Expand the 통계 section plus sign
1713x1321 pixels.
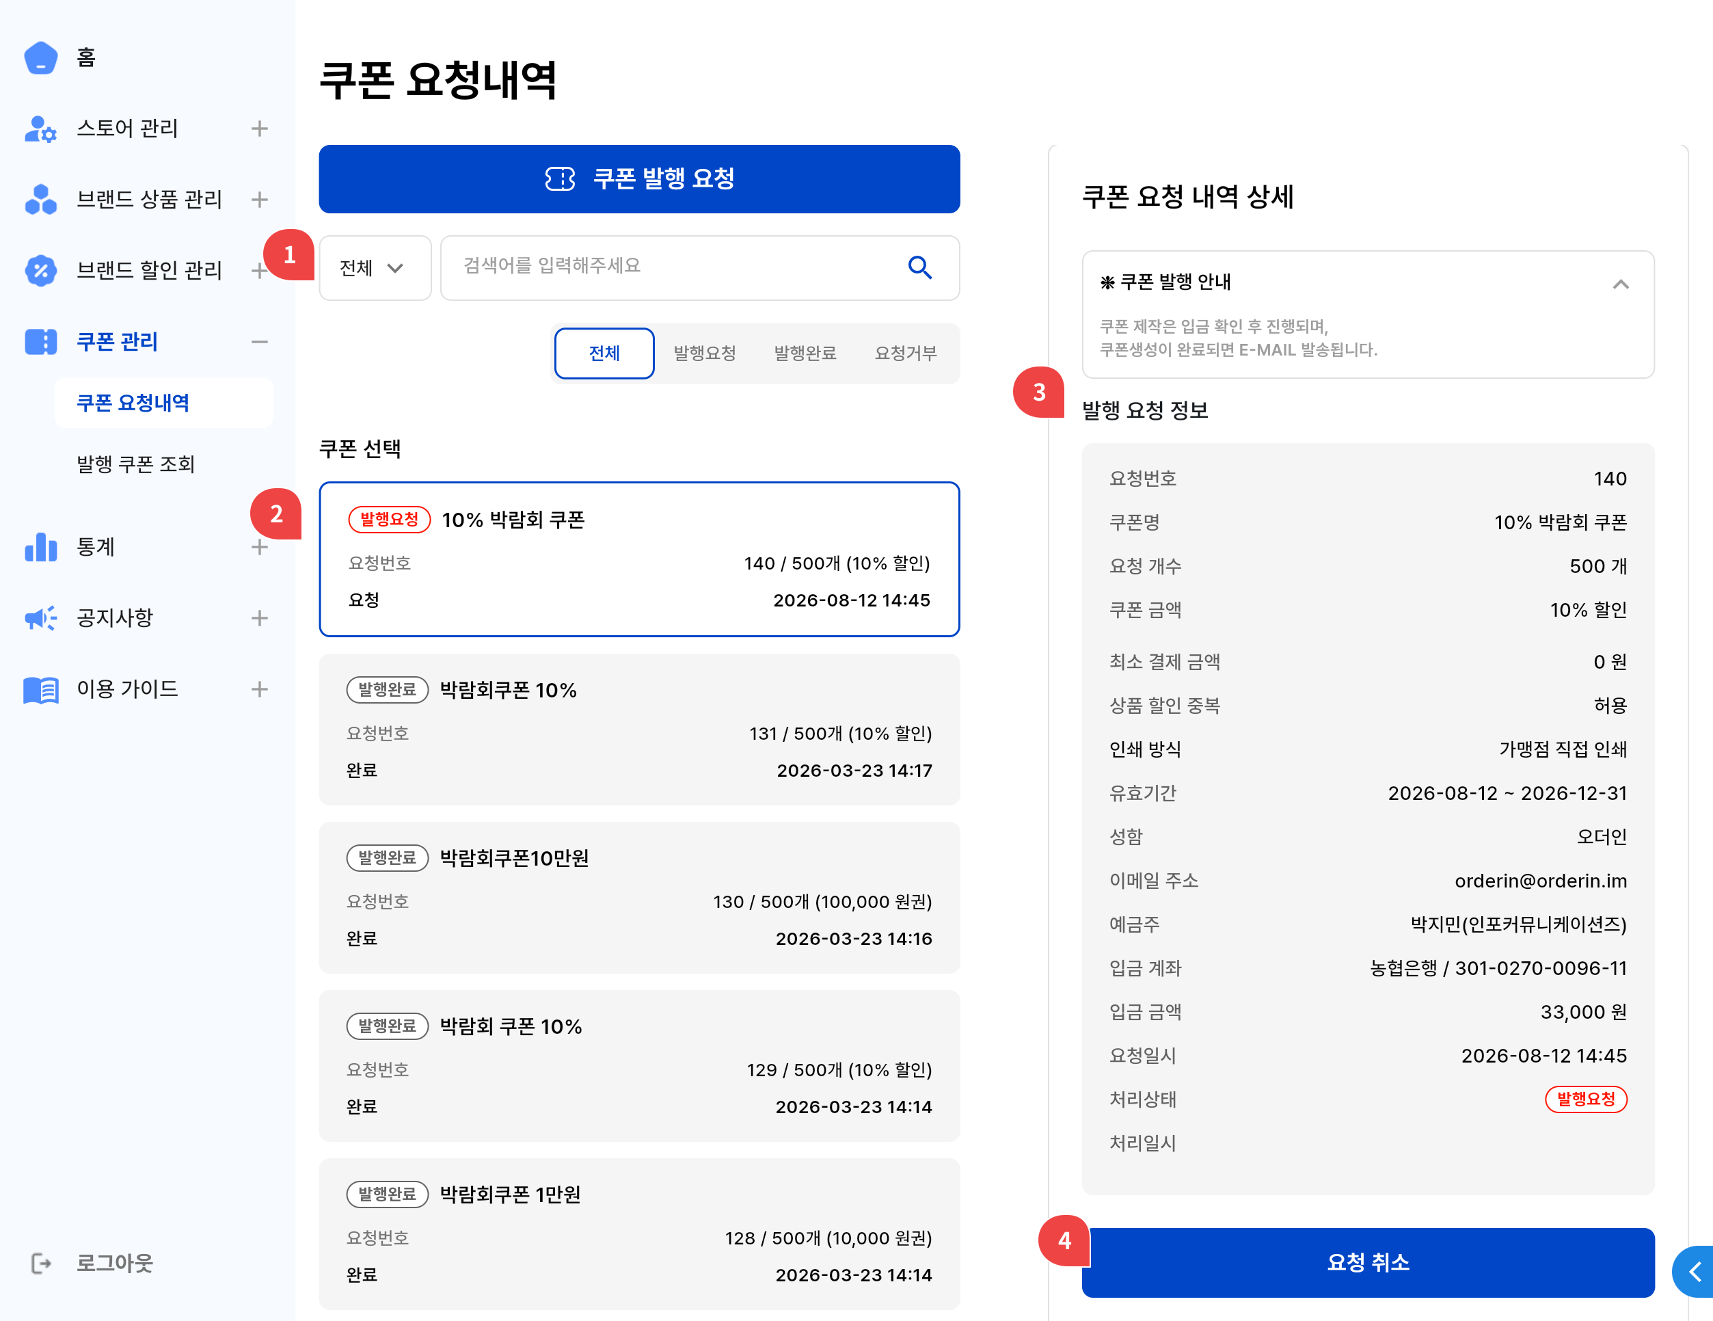coord(260,547)
